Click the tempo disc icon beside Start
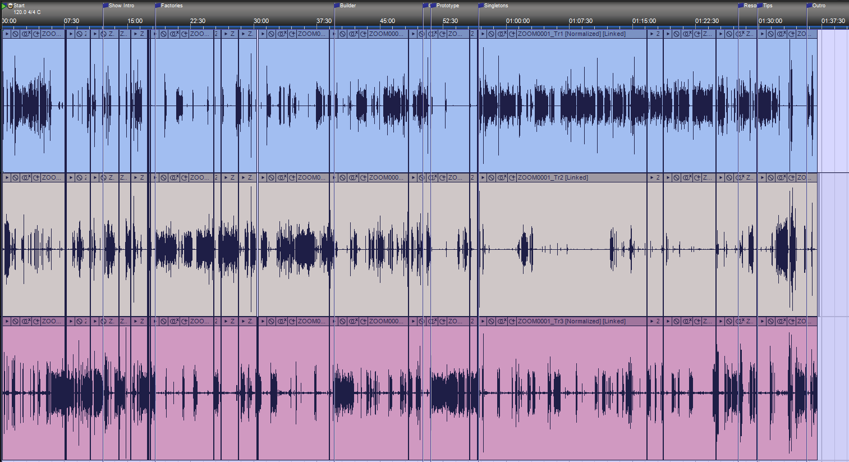Viewport: 849px width, 462px height. coord(10,6)
